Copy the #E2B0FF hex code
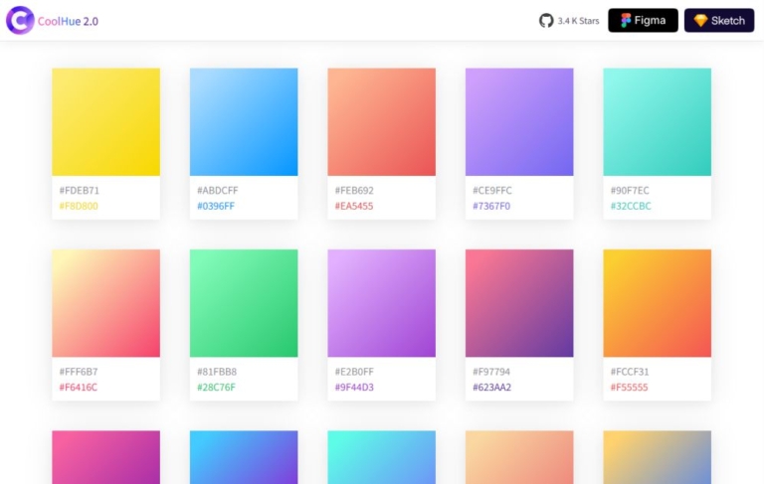 (354, 372)
